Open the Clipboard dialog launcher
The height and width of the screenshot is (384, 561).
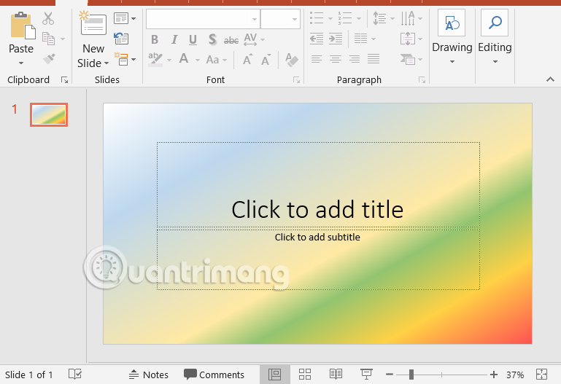tap(64, 80)
